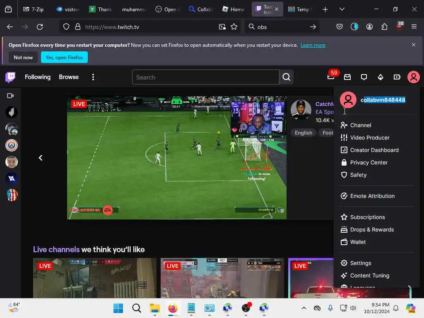Image resolution: width=424 pixels, height=318 pixels.
Task: Open the three-dot more menu
Action: coord(93,77)
